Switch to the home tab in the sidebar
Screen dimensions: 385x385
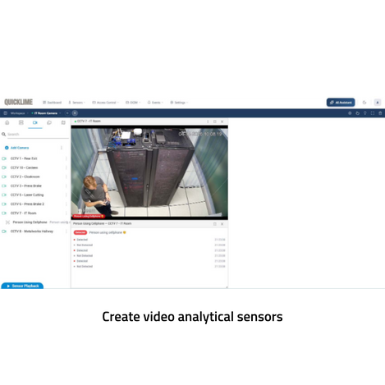[x=7, y=122]
